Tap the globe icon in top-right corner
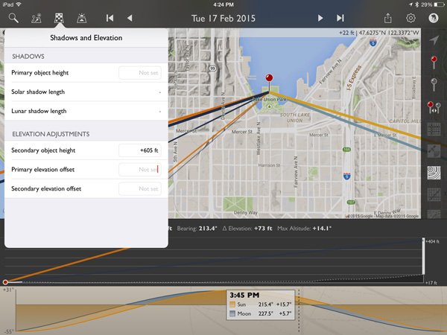This screenshot has height=335, width=447. (434, 17)
